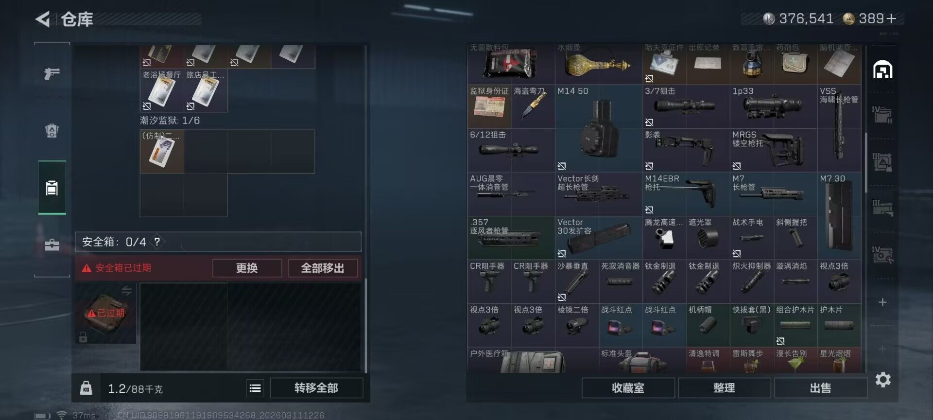Open the 收藏室 tab
The width and height of the screenshot is (933, 420).
[628, 388]
